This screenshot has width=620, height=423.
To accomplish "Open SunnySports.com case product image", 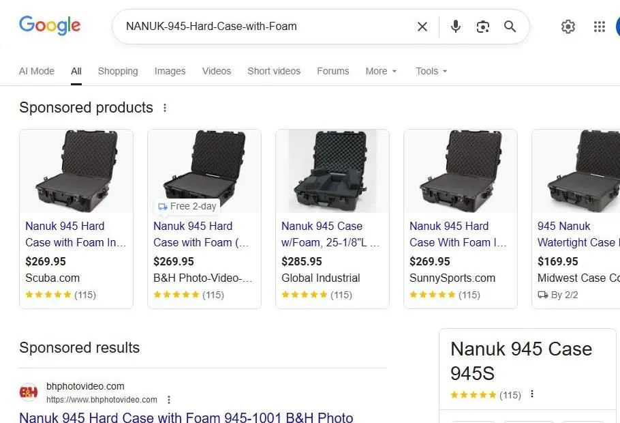I will point(461,171).
